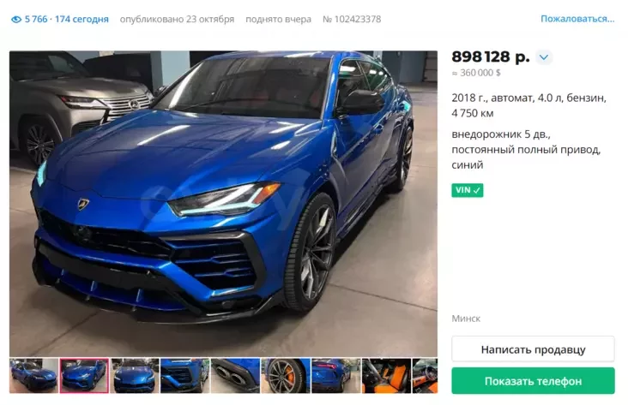Open the wheel with orange caliper thumbnail
The width and height of the screenshot is (628, 405).
tap(286, 376)
